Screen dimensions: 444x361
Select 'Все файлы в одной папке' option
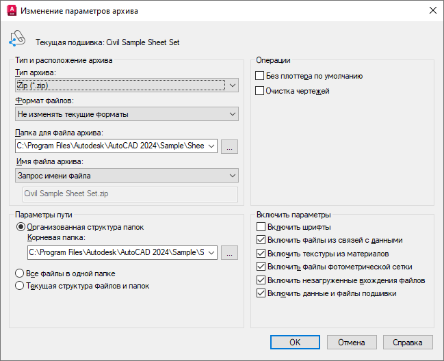21,273
